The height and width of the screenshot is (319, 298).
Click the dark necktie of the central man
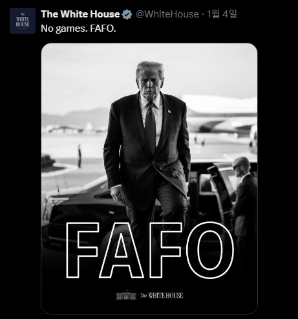[150, 127]
